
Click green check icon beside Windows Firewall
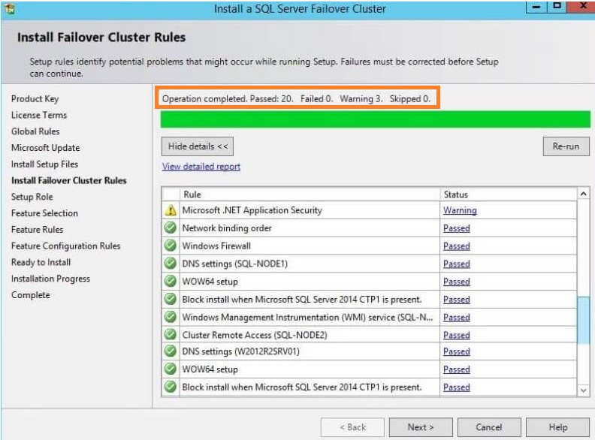[171, 246]
